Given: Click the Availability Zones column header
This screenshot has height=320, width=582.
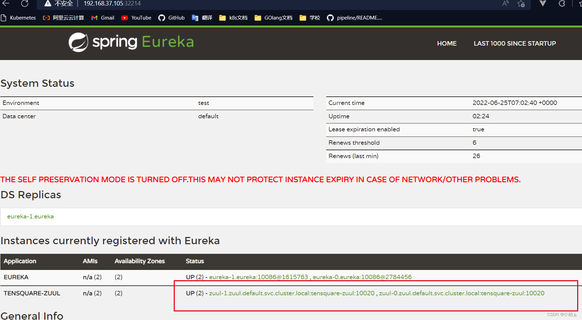Looking at the screenshot, I should [x=140, y=261].
